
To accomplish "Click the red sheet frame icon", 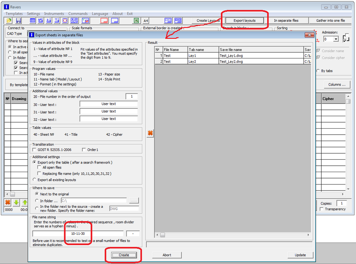I will pyautogui.click(x=104, y=21).
